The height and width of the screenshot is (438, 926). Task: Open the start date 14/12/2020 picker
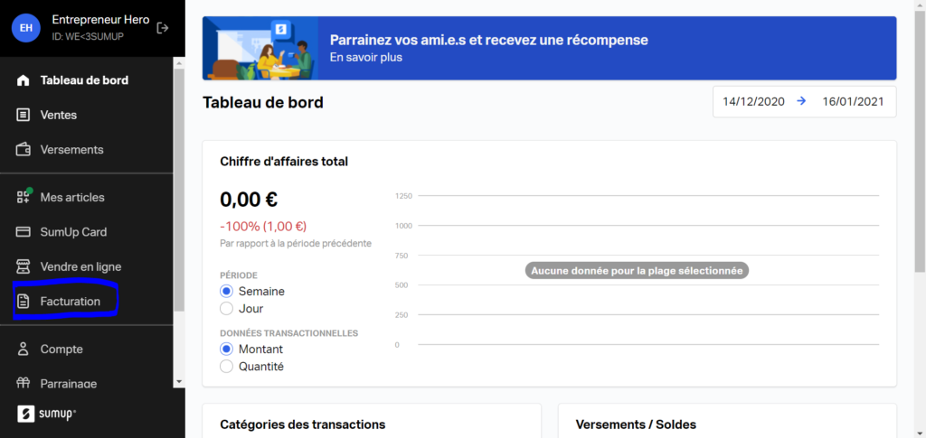click(753, 102)
